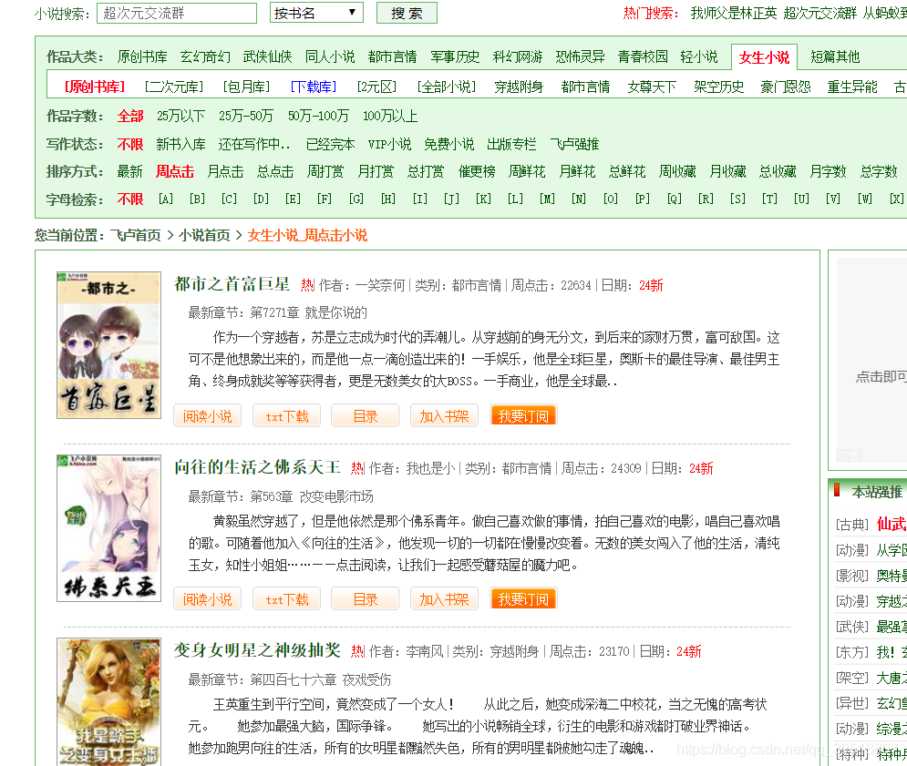Sort by 最新
907x766 pixels.
129,172
